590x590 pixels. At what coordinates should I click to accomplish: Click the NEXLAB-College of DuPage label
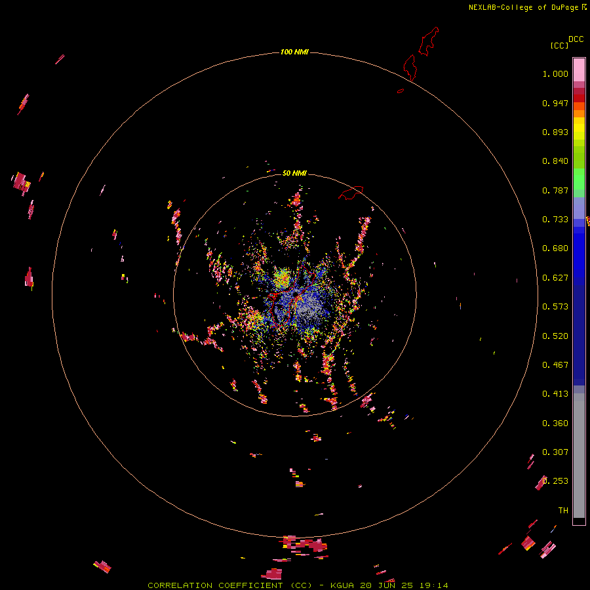[523, 7]
